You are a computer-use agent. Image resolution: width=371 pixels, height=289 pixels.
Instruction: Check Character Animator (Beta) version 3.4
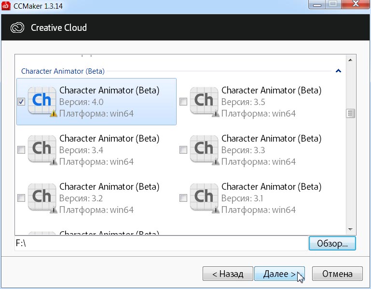21,150
